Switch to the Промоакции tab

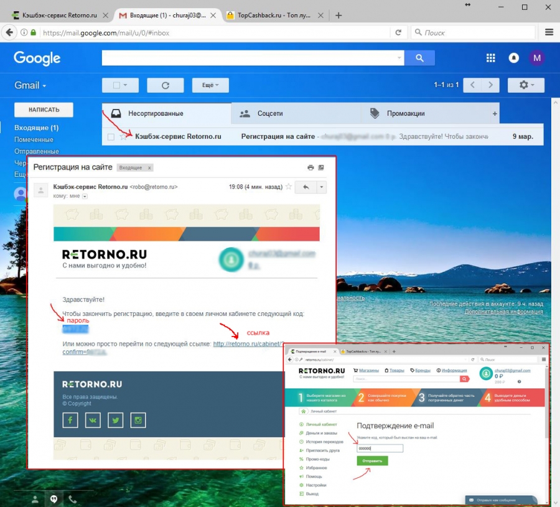425,114
